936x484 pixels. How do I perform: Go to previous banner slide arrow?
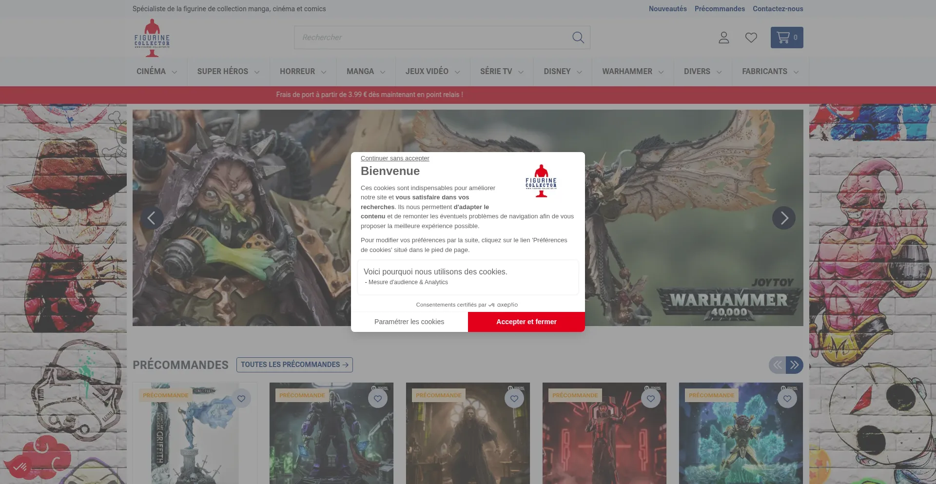pyautogui.click(x=152, y=218)
